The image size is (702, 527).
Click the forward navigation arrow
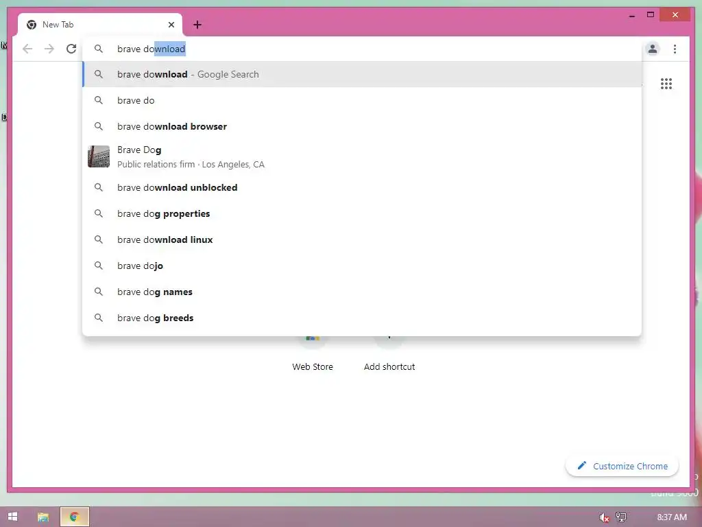click(x=49, y=49)
